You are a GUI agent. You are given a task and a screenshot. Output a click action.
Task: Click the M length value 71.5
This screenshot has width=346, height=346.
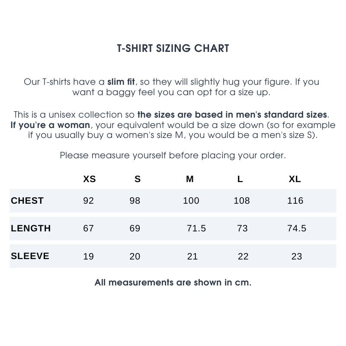(x=196, y=228)
